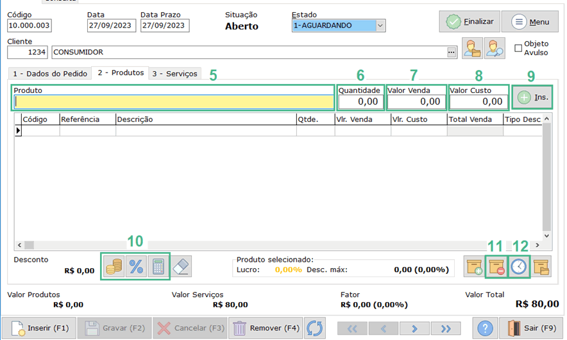Open the clock history icon
The height and width of the screenshot is (340, 567).
tap(519, 267)
